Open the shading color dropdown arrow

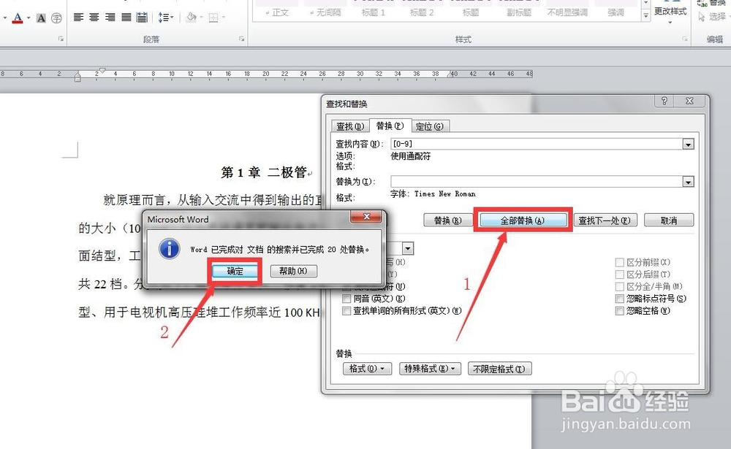pos(202,18)
